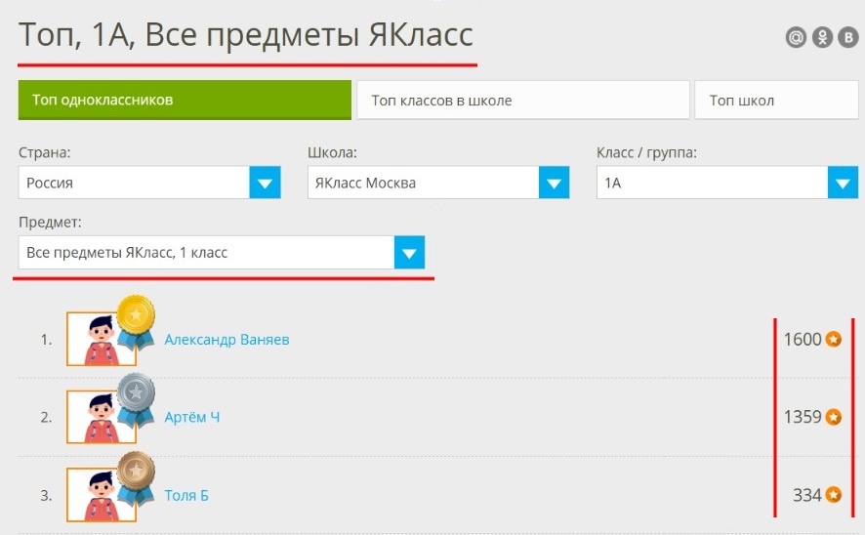
Task: Open Школа dropdown showing ЯКласс Москва
Action: click(438, 183)
